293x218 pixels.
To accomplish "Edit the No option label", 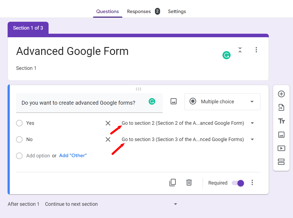I will 29,139.
